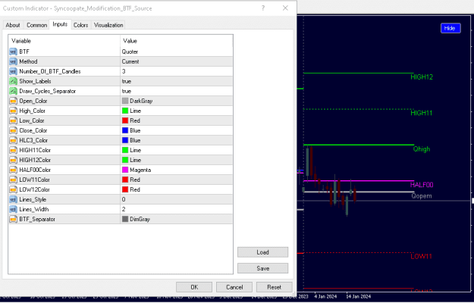Click the BTF_Separator variable icon
The width and height of the screenshot is (474, 303).
tap(13, 220)
